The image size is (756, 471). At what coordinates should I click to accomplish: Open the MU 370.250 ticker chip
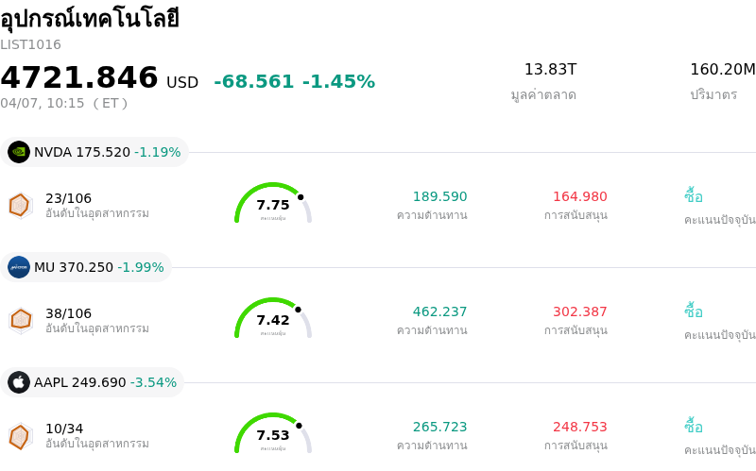[x=87, y=267]
